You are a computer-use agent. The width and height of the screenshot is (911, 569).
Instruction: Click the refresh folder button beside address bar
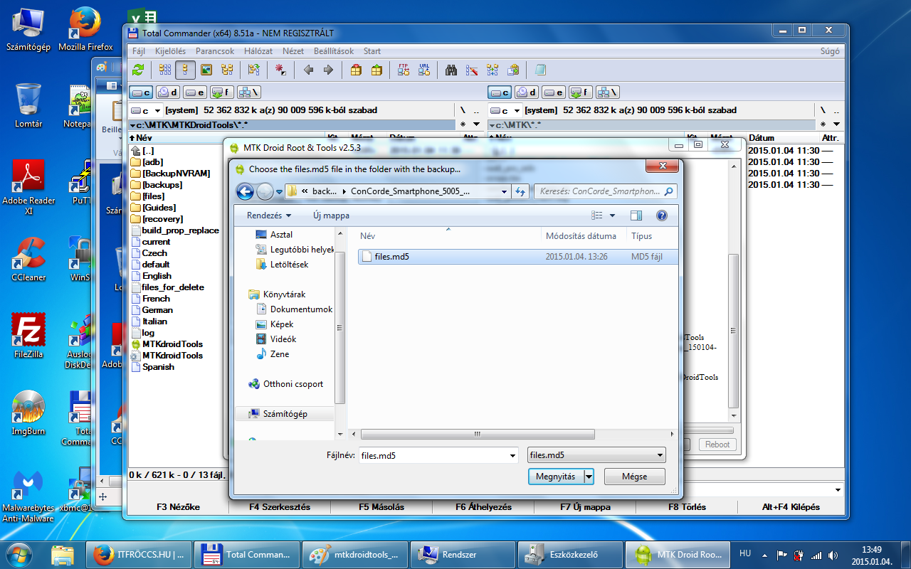click(520, 191)
